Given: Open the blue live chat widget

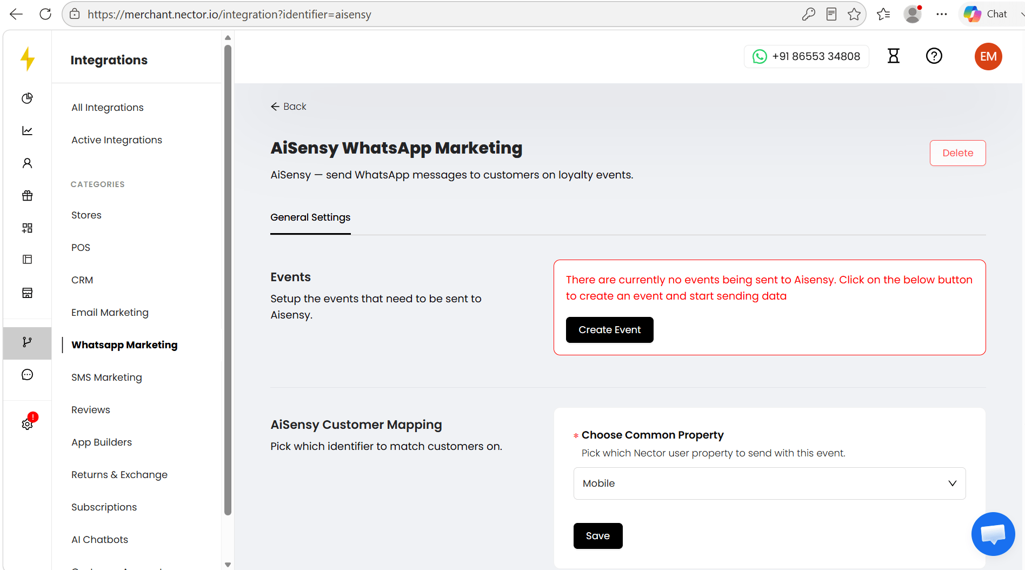Looking at the screenshot, I should tap(993, 534).
